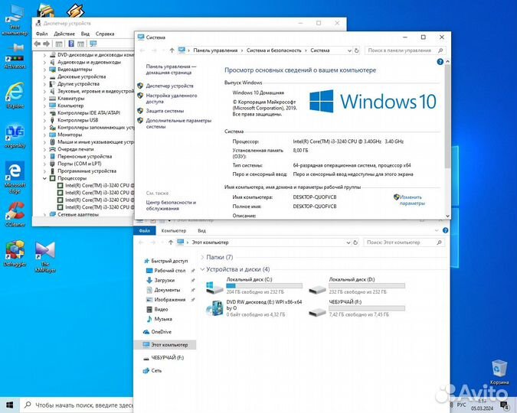Expand Клавиатуры node in Device Manager
This screenshot has width=517, height=413.
point(44,99)
